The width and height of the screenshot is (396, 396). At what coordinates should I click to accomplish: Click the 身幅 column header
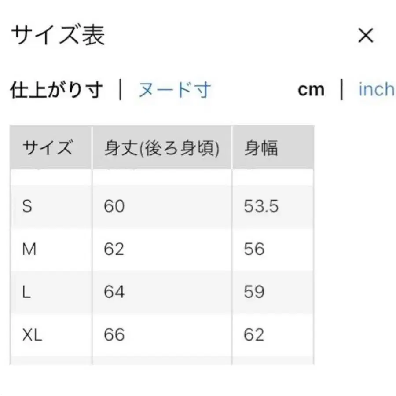(260, 147)
